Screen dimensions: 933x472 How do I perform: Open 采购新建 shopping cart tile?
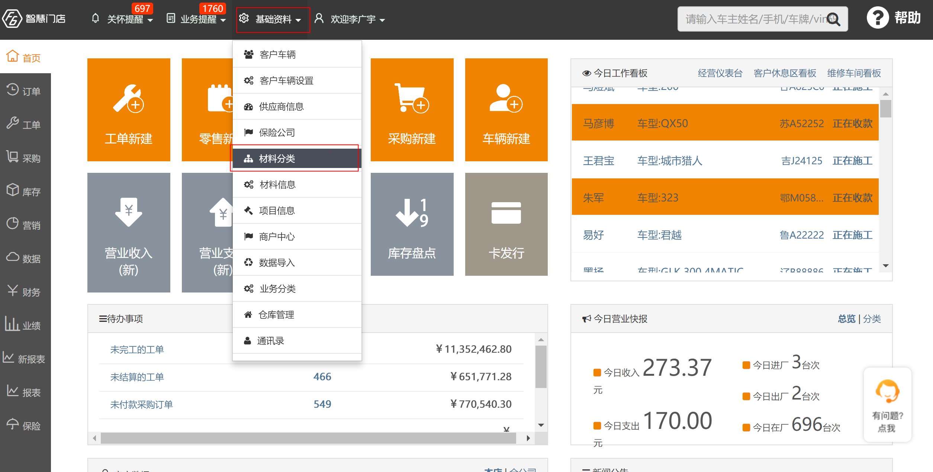[412, 110]
